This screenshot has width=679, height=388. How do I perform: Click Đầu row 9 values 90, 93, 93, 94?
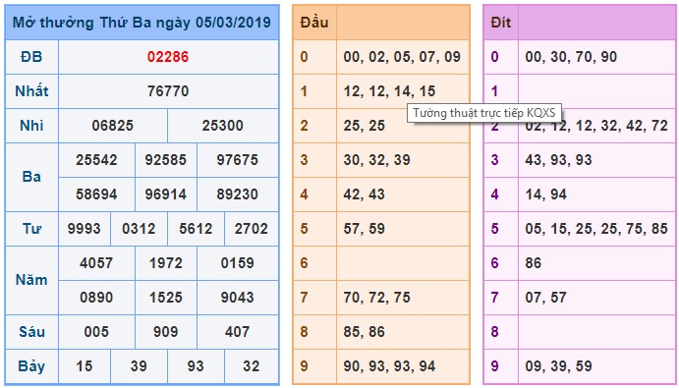pos(389,366)
